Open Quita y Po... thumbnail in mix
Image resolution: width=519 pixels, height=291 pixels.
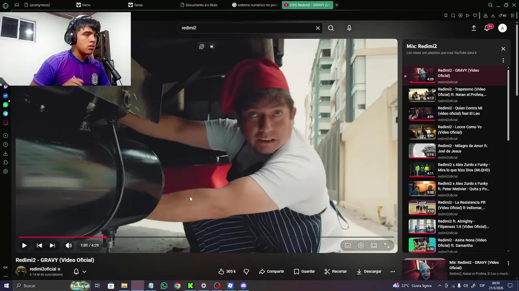click(x=422, y=188)
